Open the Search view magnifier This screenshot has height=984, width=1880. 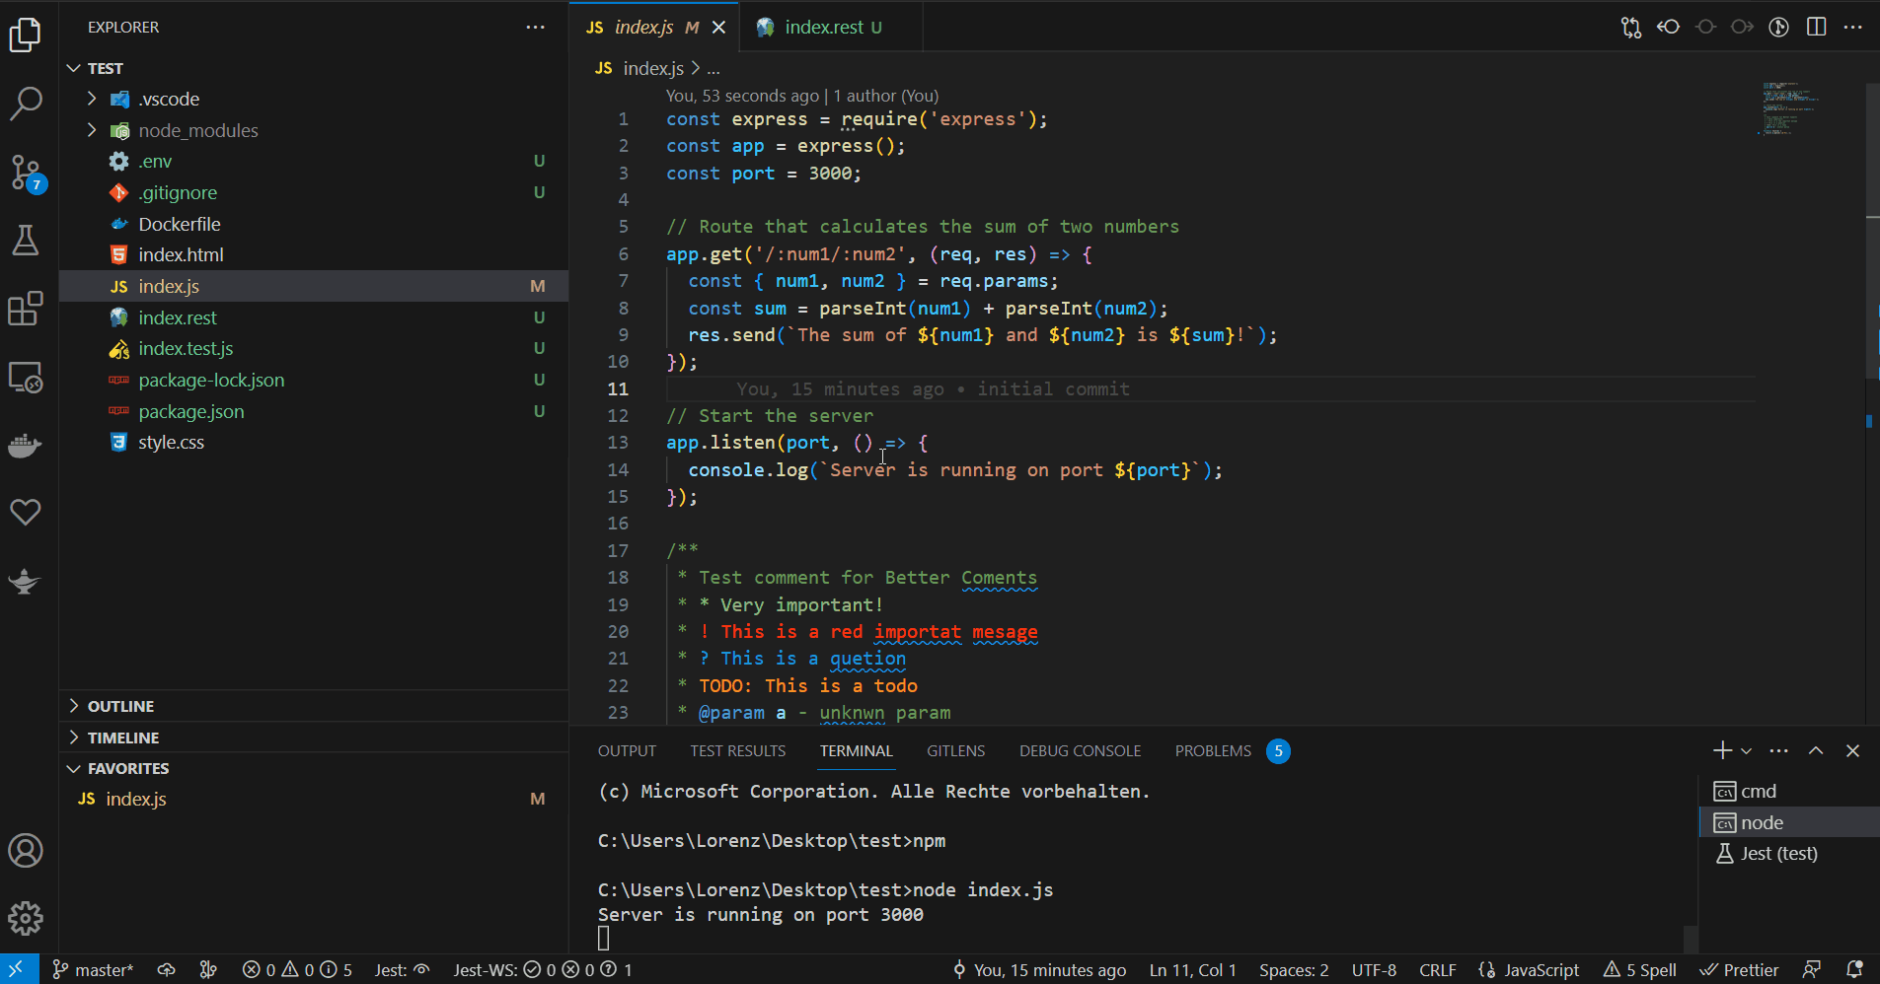click(25, 103)
